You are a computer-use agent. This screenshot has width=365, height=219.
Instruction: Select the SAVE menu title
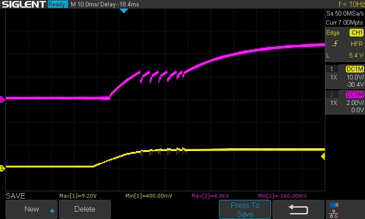[x=16, y=196]
